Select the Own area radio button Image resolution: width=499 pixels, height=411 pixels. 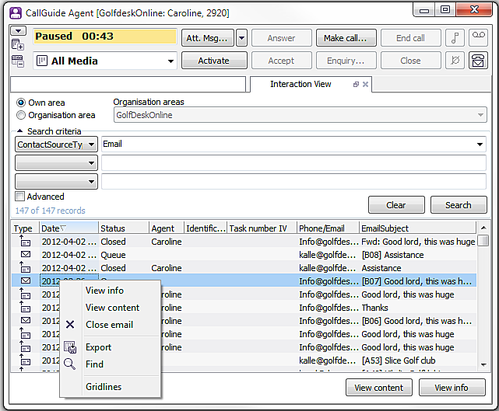(21, 103)
